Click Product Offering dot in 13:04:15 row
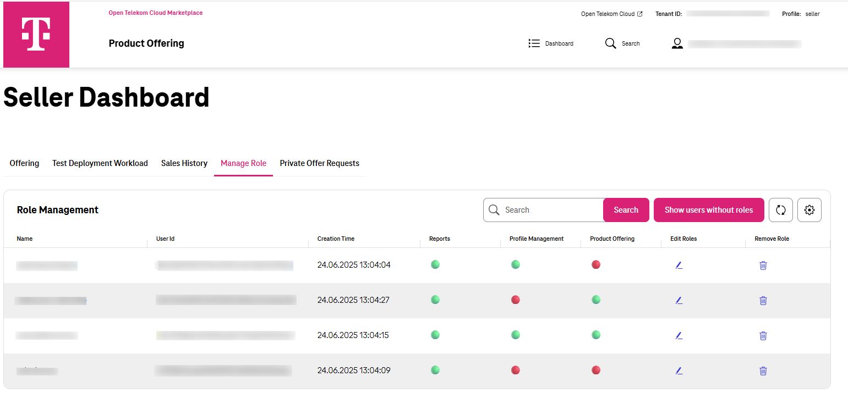The image size is (848, 415). [596, 335]
